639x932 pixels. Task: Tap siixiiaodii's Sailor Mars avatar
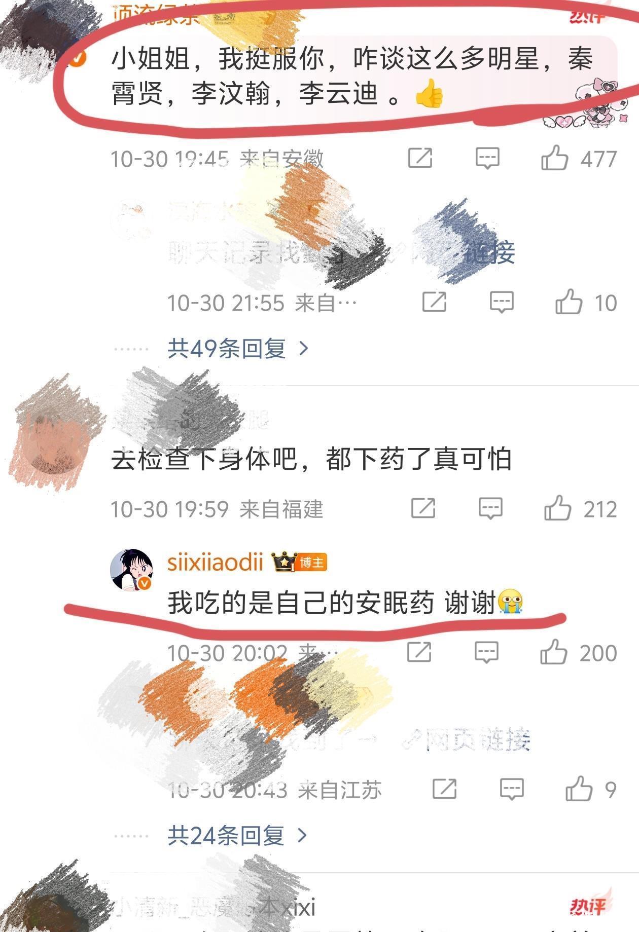[132, 570]
